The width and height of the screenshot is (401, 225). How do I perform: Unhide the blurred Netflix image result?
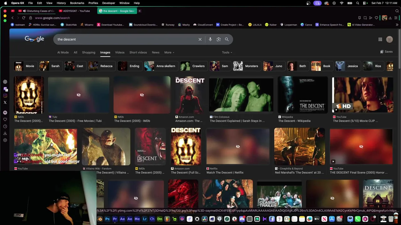[238, 147]
